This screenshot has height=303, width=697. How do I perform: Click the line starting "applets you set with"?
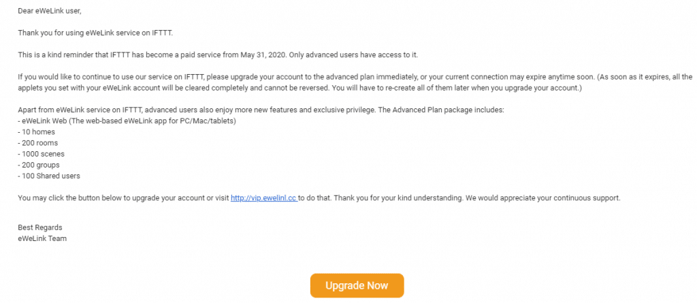click(300, 88)
